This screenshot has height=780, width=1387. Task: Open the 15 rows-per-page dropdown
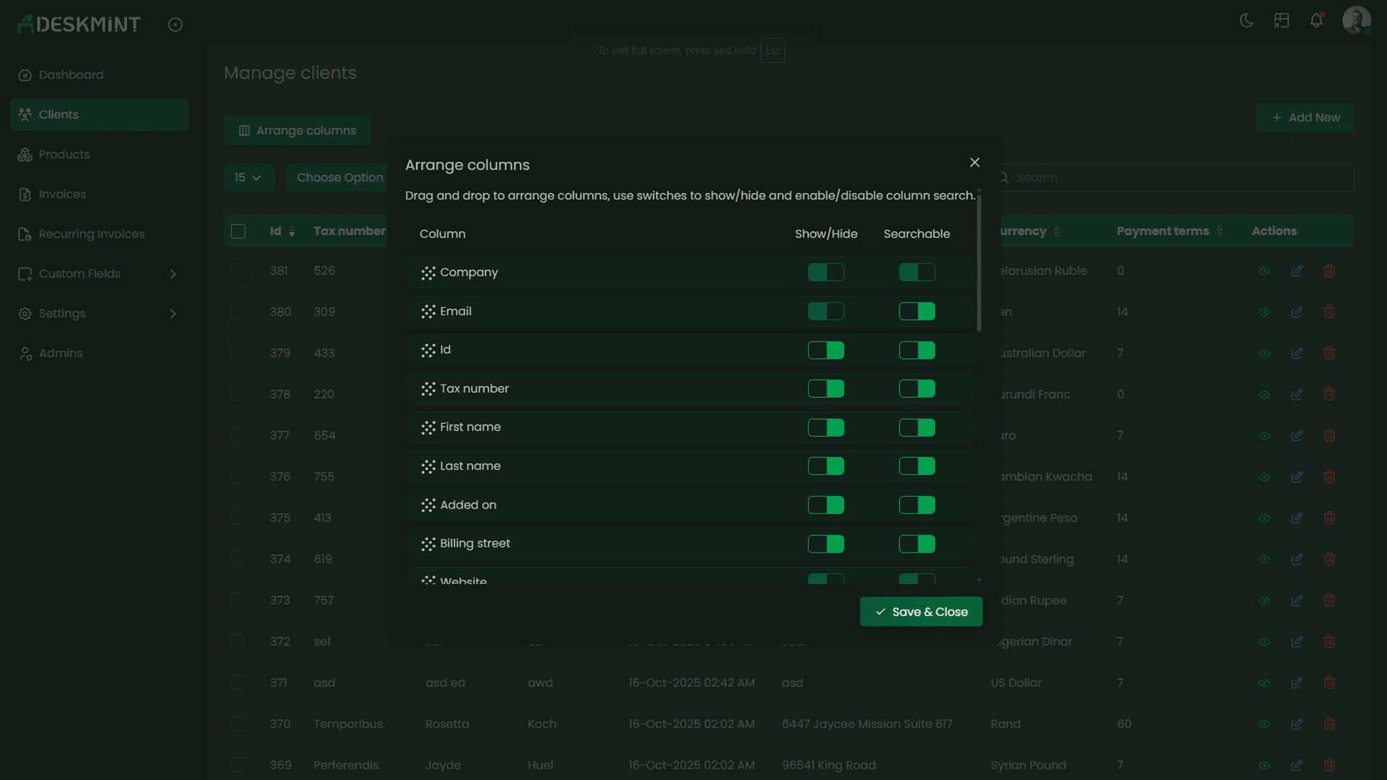249,177
